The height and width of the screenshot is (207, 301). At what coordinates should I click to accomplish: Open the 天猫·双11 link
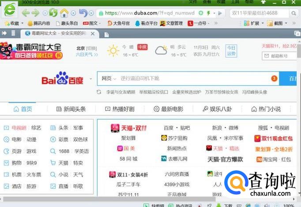click(x=129, y=128)
